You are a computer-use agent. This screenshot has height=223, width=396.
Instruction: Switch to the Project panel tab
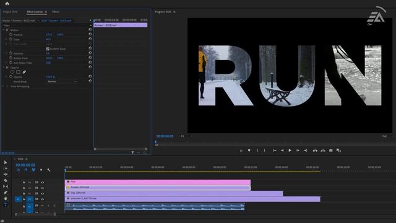(11, 12)
